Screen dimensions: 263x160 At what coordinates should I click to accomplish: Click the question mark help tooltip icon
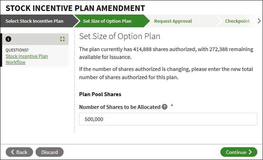[x=165, y=107]
